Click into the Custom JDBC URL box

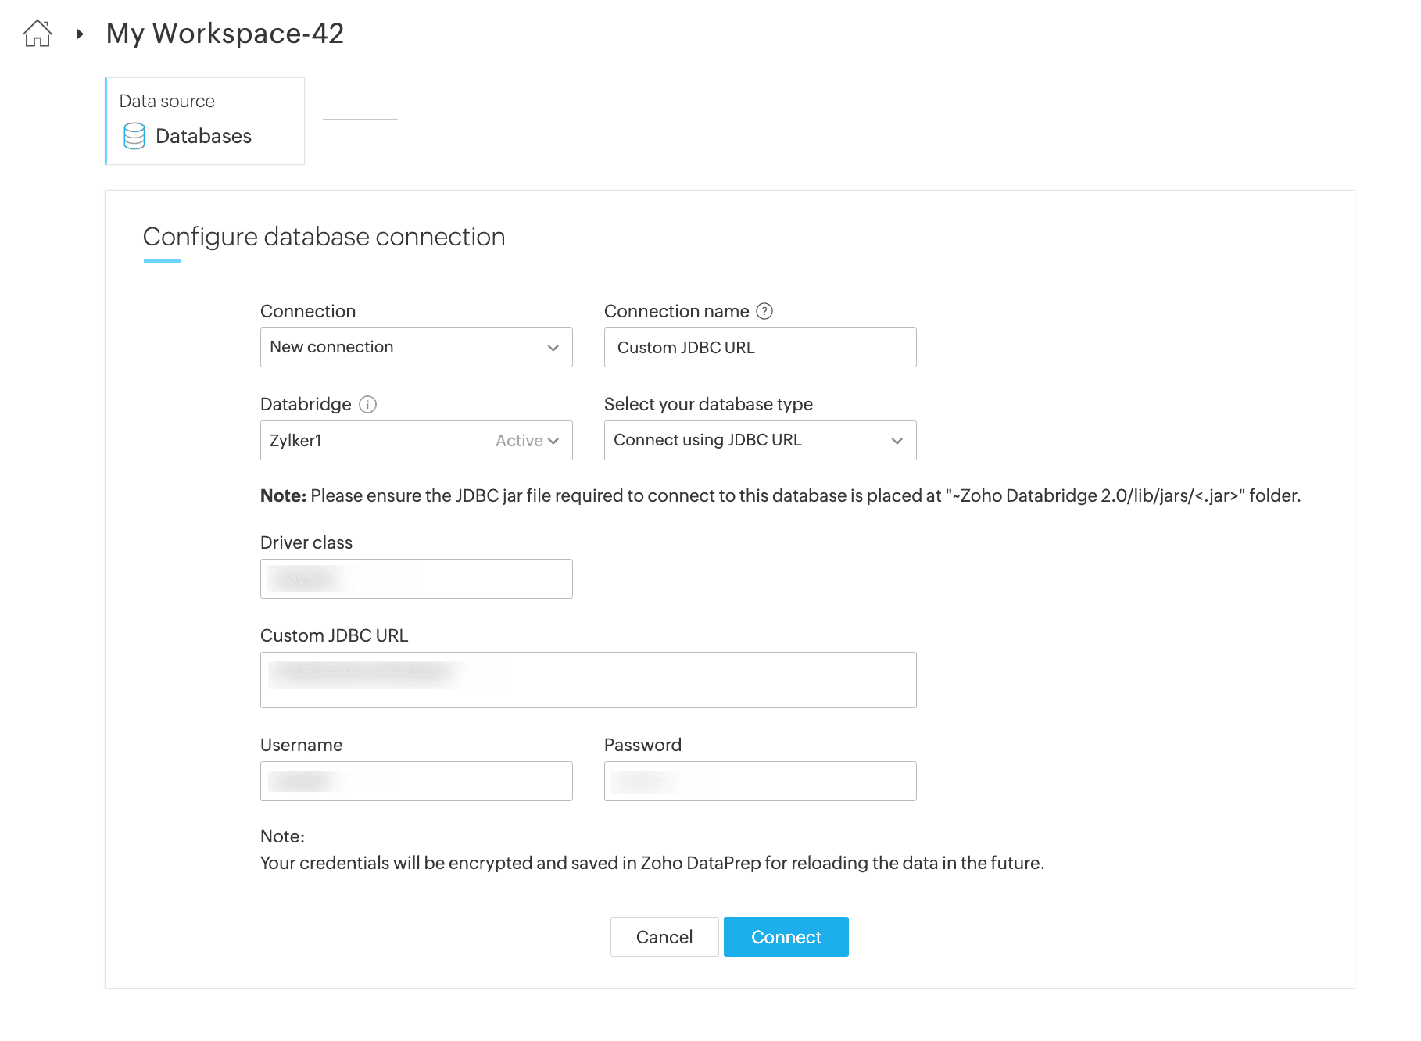pyautogui.click(x=588, y=680)
